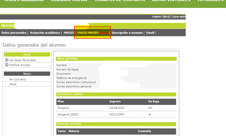Click the Materia column header
Image resolution: width=226 pixels, height=136 pixels.
[74, 131]
